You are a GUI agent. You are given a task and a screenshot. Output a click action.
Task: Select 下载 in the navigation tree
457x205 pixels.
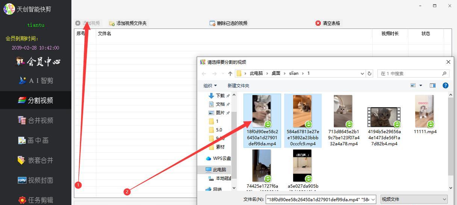point(220,96)
